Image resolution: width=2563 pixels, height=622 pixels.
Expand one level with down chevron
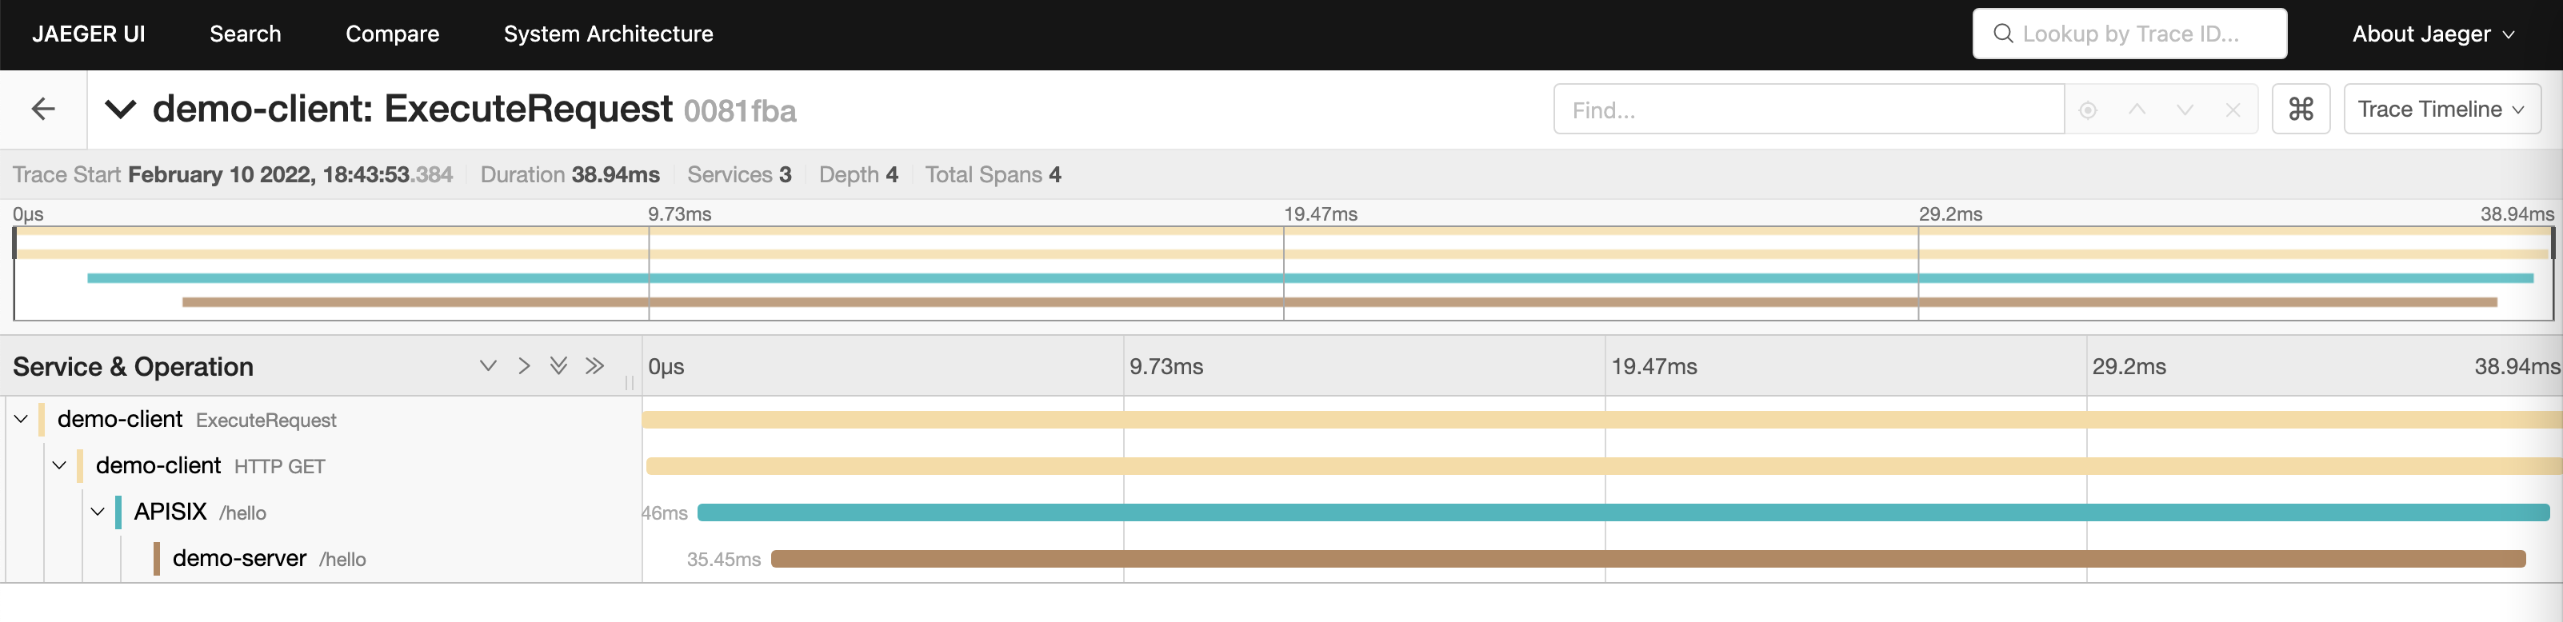pyautogui.click(x=487, y=365)
